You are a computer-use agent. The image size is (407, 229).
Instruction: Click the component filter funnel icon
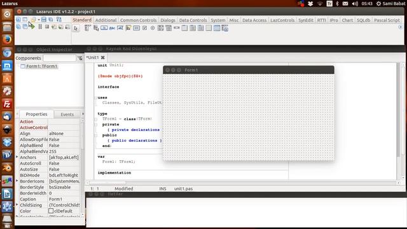pos(80,58)
